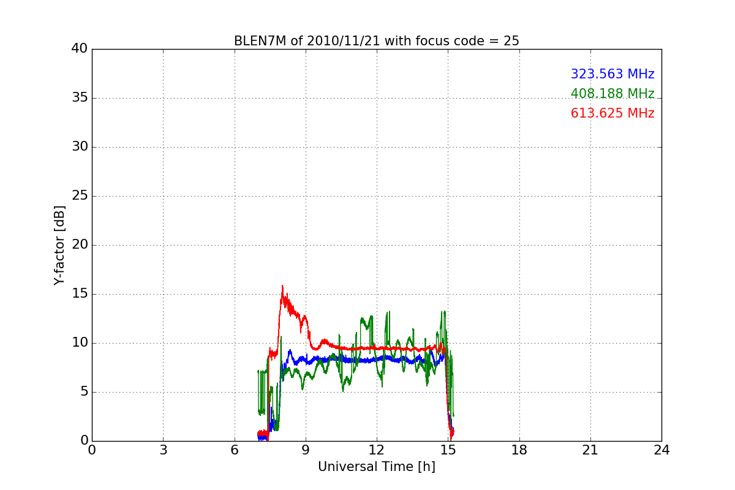Click the y-axis tick label 30
Screen dimensions: 735x490
80,147
